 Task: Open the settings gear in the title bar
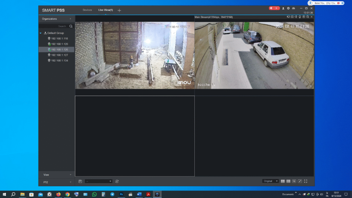point(288,8)
